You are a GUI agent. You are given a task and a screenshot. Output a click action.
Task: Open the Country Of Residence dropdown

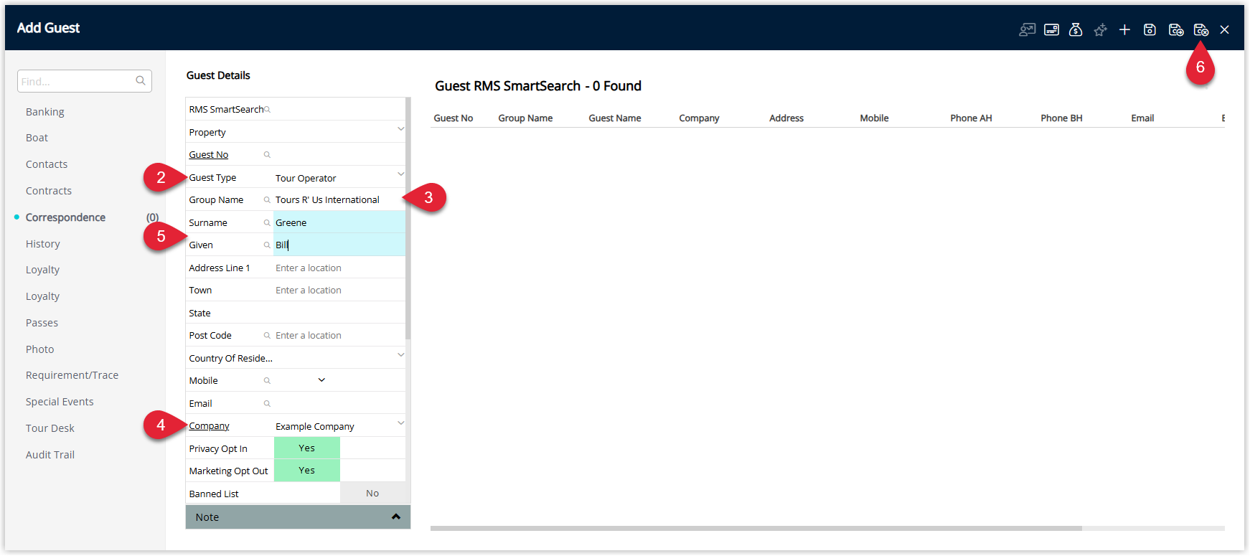[400, 355]
